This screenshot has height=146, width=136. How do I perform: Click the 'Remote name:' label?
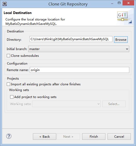(18, 70)
